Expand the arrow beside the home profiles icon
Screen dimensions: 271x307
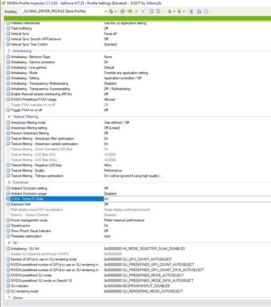pos(116,12)
